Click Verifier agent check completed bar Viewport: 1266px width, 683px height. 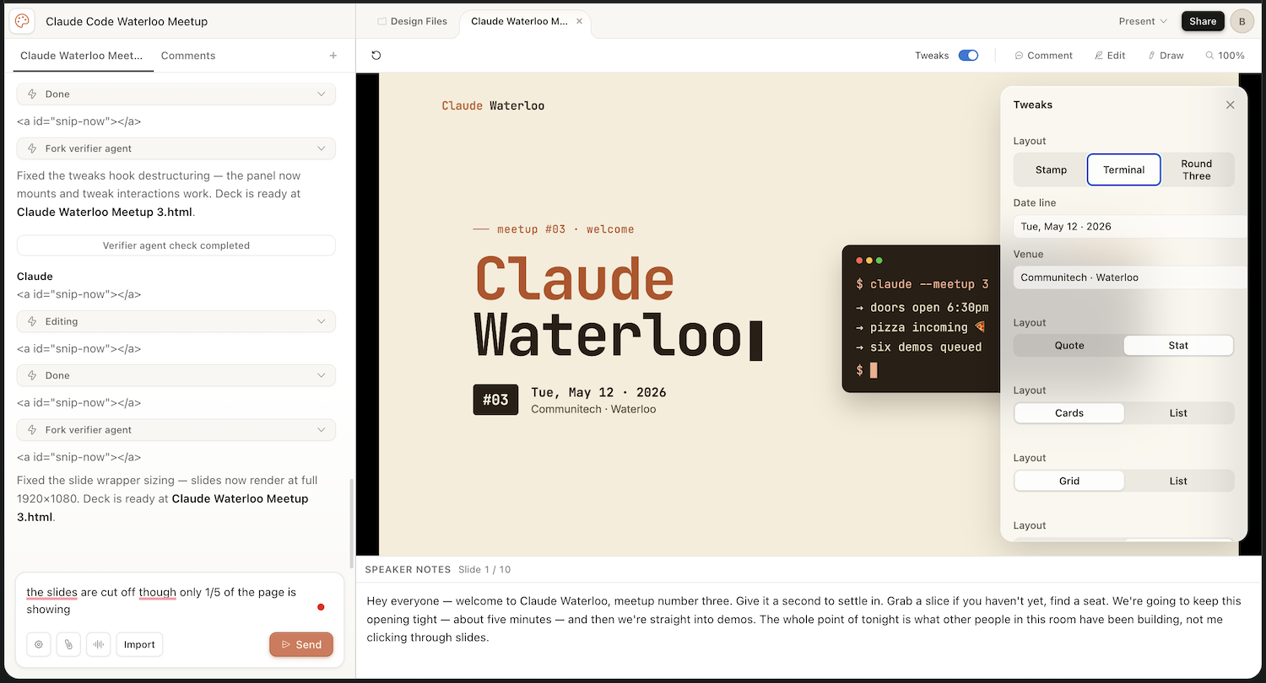coord(176,245)
